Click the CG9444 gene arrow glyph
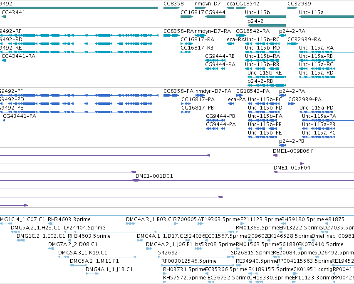This screenshot has height=284, width=354. [215, 17]
